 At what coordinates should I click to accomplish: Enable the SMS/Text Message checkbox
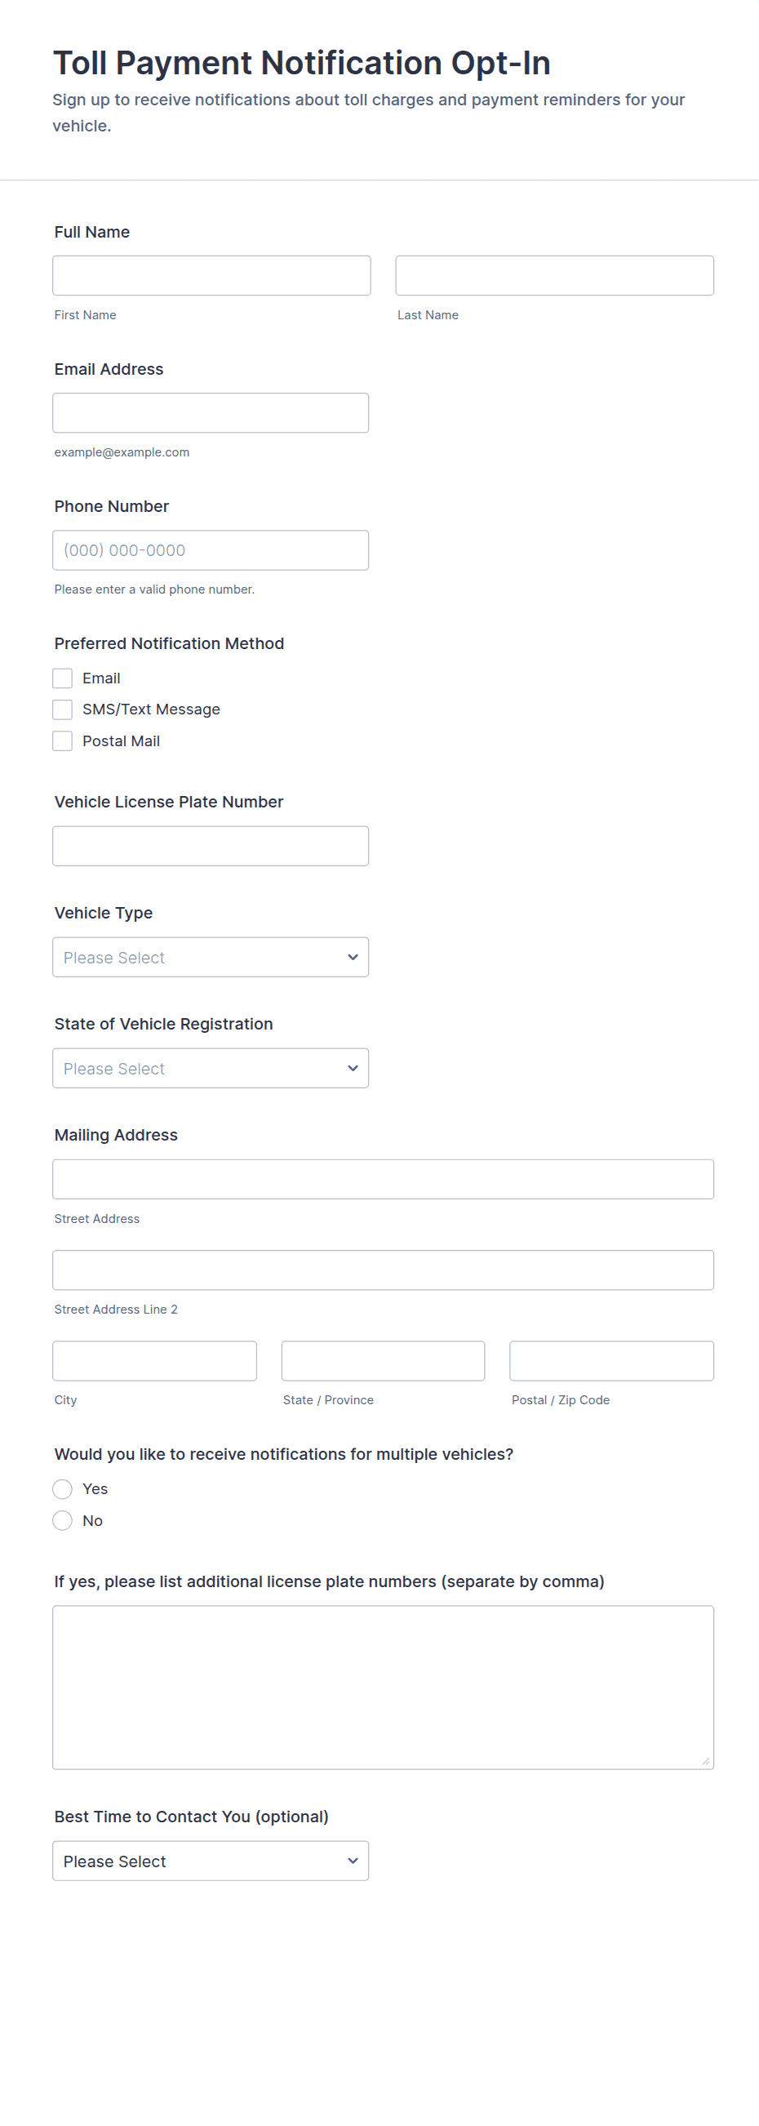click(63, 709)
